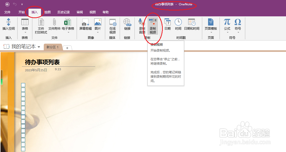Click the Undo arrow in title bar

(x=15, y=4)
